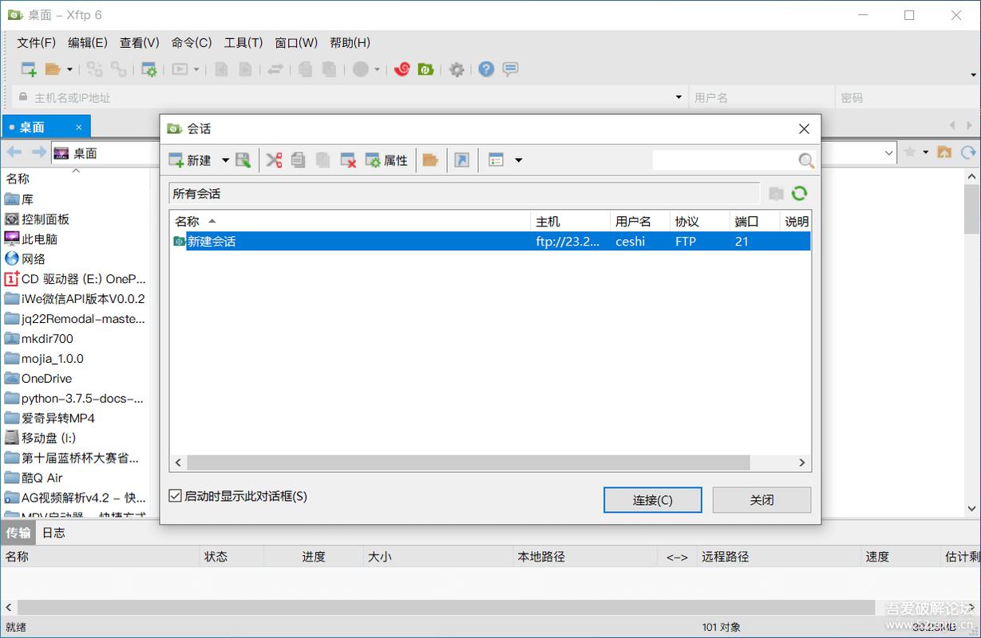Image resolution: width=981 pixels, height=638 pixels.
Task: Open the 工具(T) menu
Action: pyautogui.click(x=243, y=42)
